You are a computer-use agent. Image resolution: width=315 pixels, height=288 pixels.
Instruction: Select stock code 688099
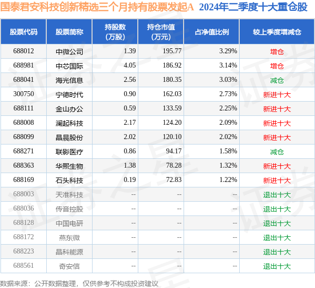point(24,137)
